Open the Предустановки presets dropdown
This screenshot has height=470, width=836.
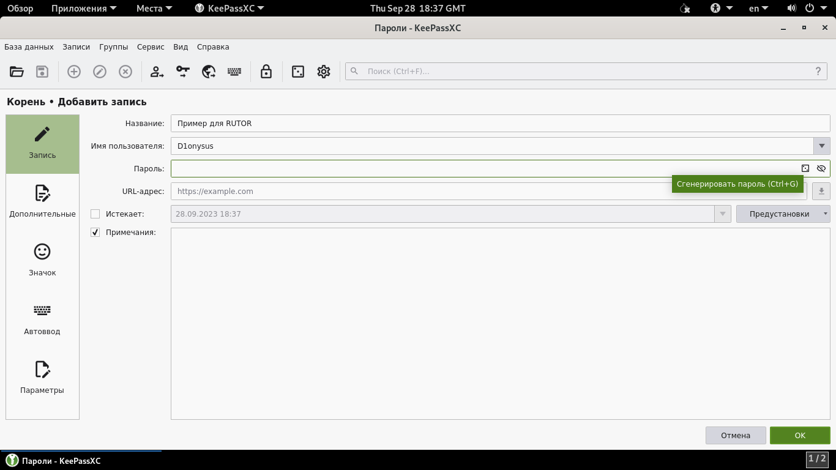783,214
